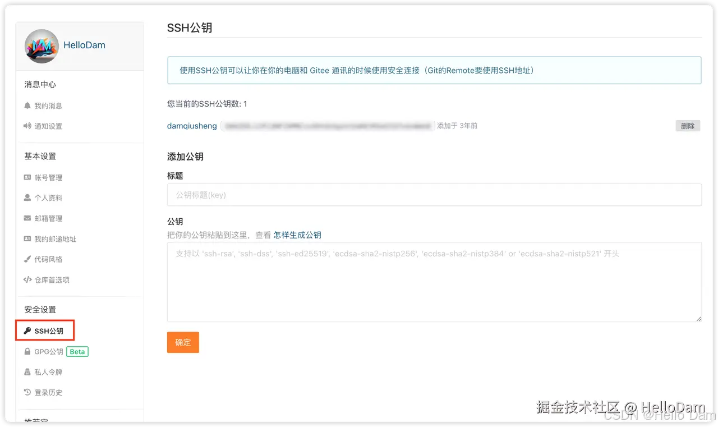This screenshot has height=427, width=718.
Task: Click the 公钥标题(key) input field
Action: 434,195
